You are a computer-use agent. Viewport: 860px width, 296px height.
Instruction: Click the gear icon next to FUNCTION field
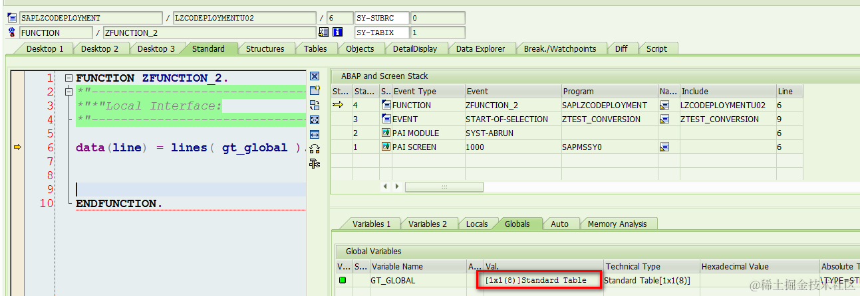[x=12, y=32]
